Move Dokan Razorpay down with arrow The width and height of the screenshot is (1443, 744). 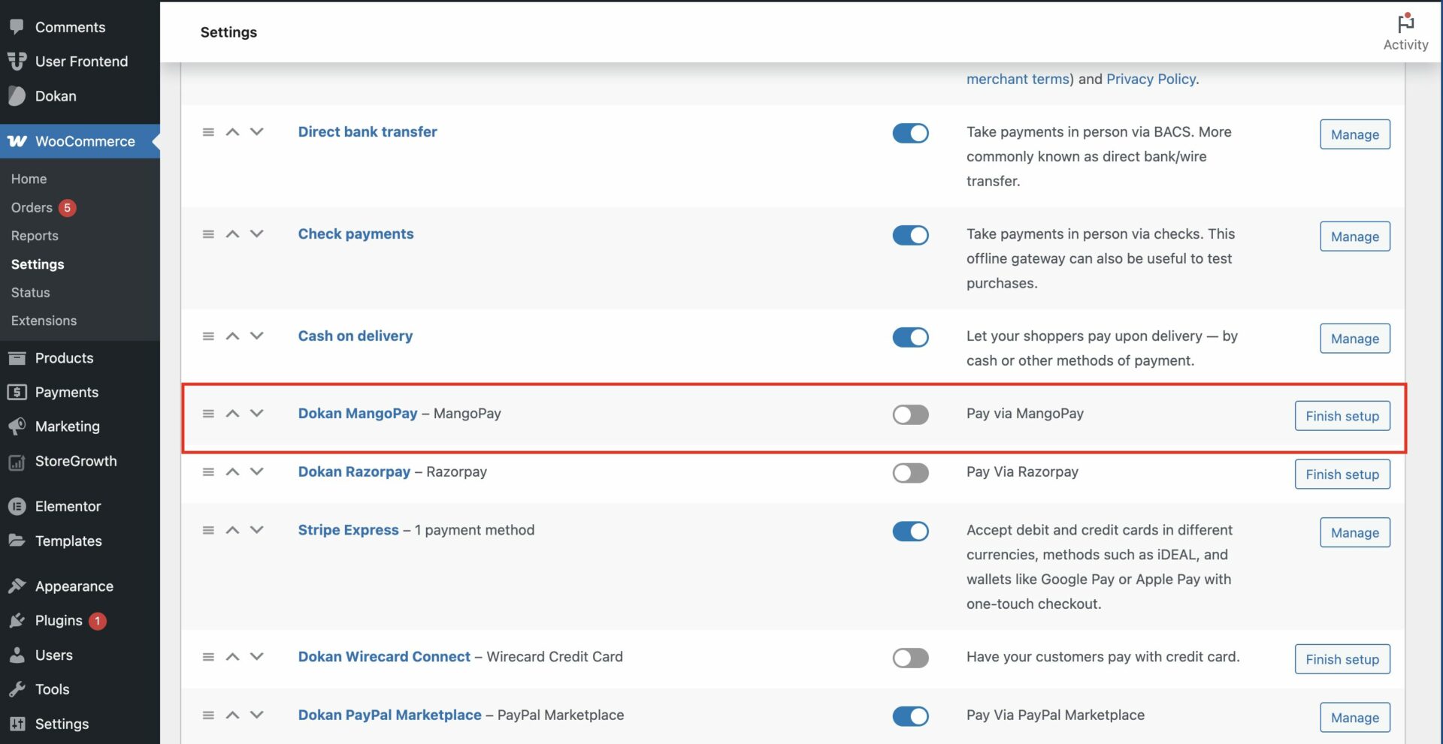pyautogui.click(x=257, y=472)
